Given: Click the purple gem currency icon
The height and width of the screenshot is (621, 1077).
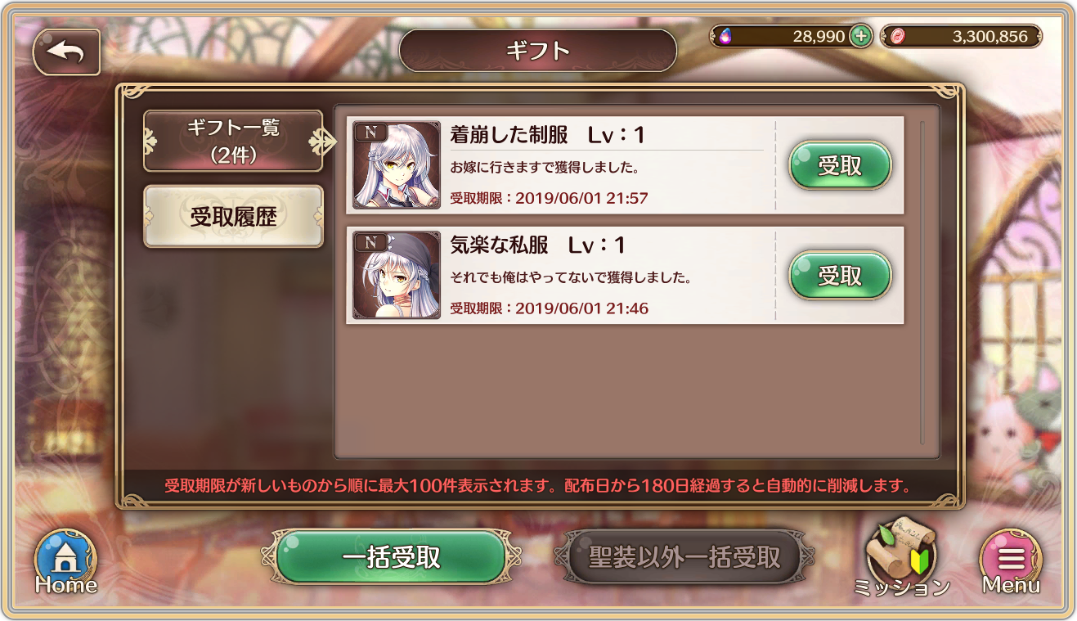Looking at the screenshot, I should pyautogui.click(x=725, y=36).
